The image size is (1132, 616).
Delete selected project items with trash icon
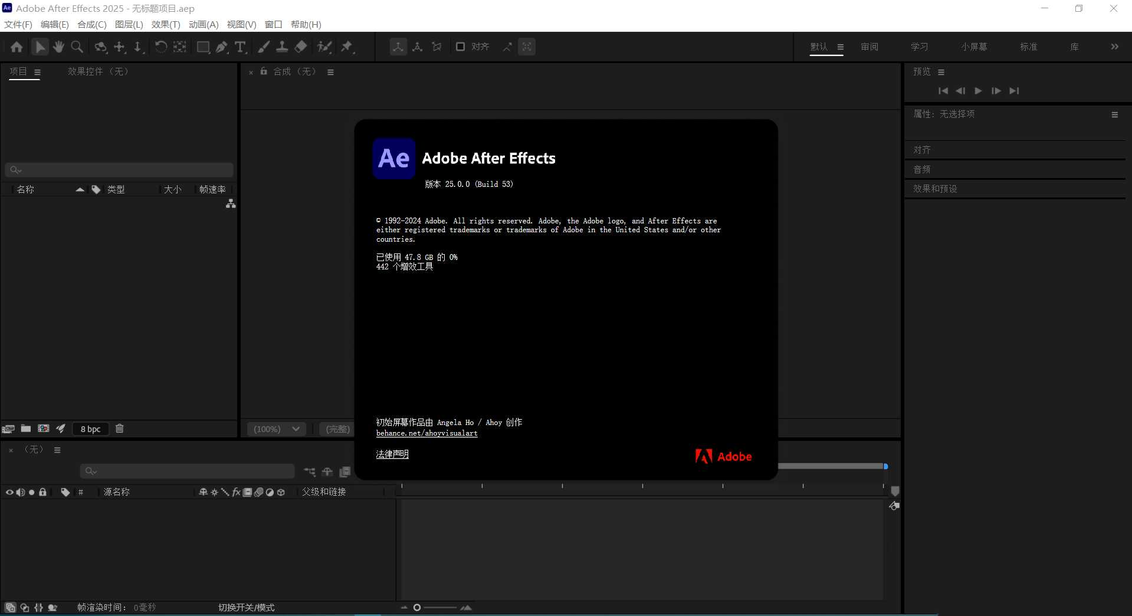120,429
